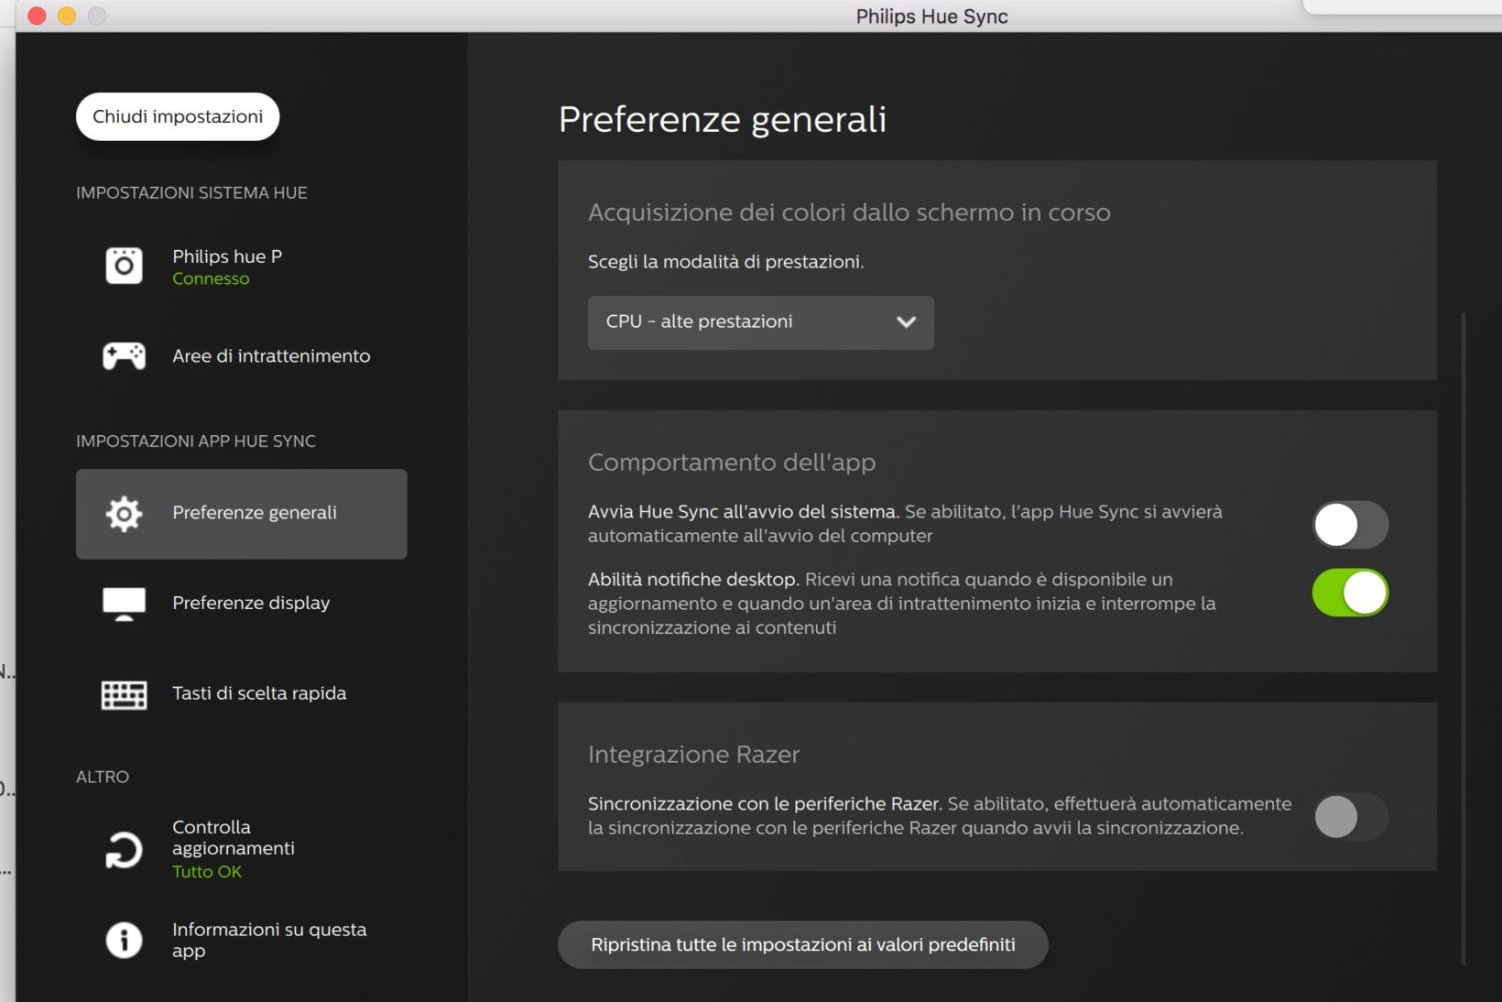
Task: Disable the desktop notifications toggle
Action: (1350, 593)
